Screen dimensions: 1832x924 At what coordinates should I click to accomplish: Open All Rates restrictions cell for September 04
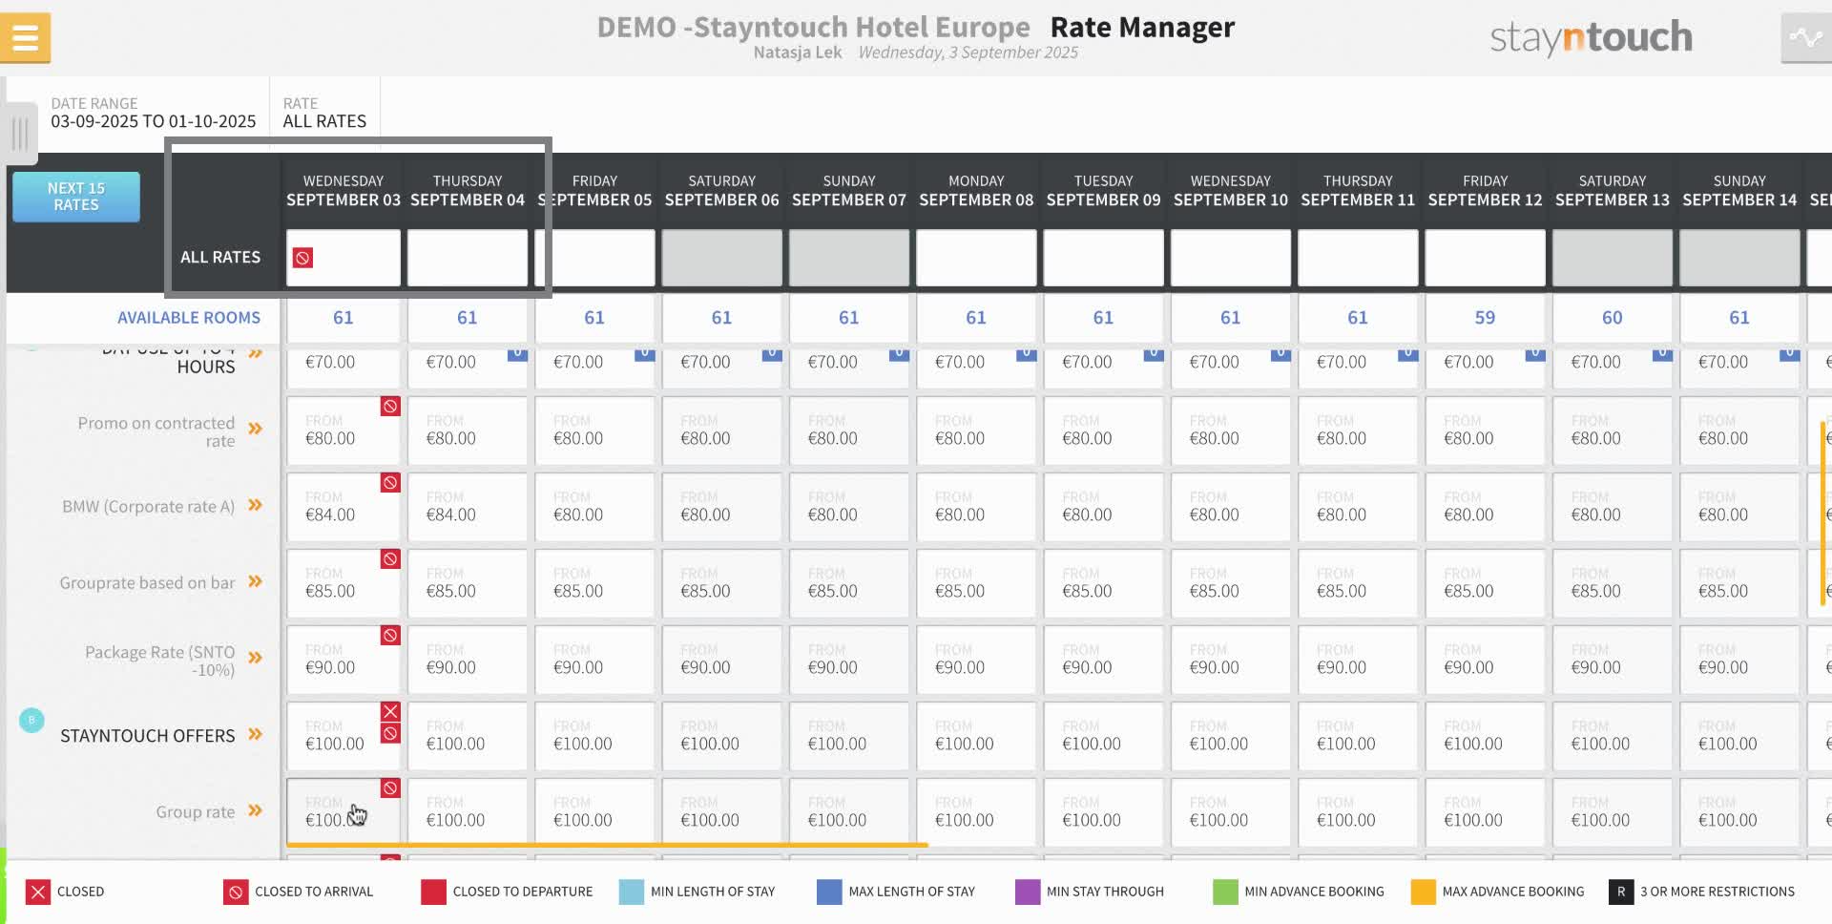click(468, 258)
